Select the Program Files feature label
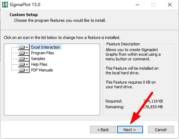 tap(42, 53)
